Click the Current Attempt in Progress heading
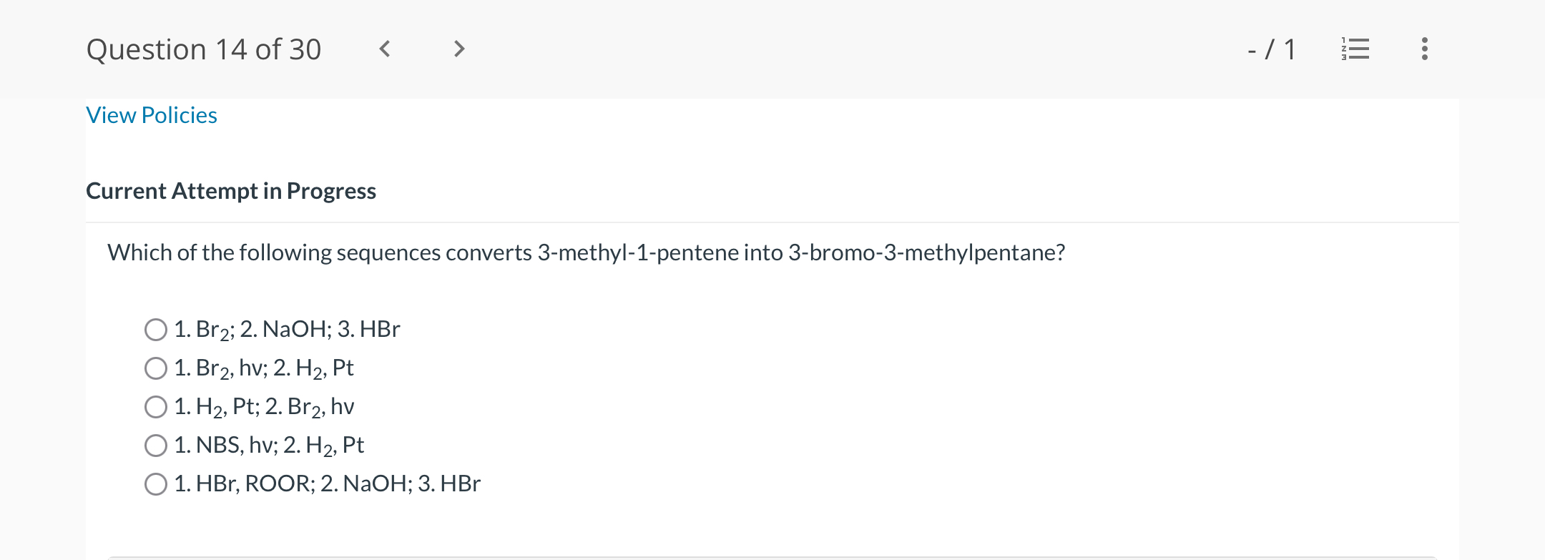The height and width of the screenshot is (560, 1545). pyautogui.click(x=231, y=191)
